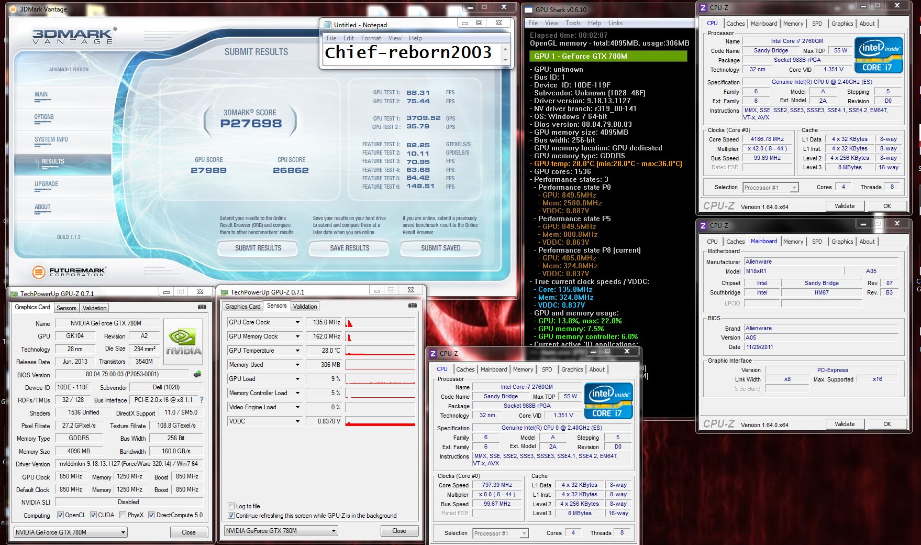921x545 pixels.
Task: Click Close in the GPU-Z Sensors window
Action: coord(399,531)
